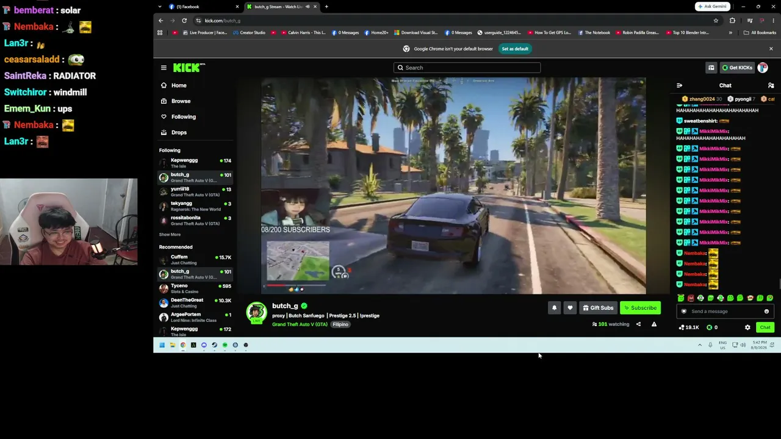This screenshot has height=439, width=781.
Task: Open Tyceno channel in Recommended list
Action: pos(195,288)
